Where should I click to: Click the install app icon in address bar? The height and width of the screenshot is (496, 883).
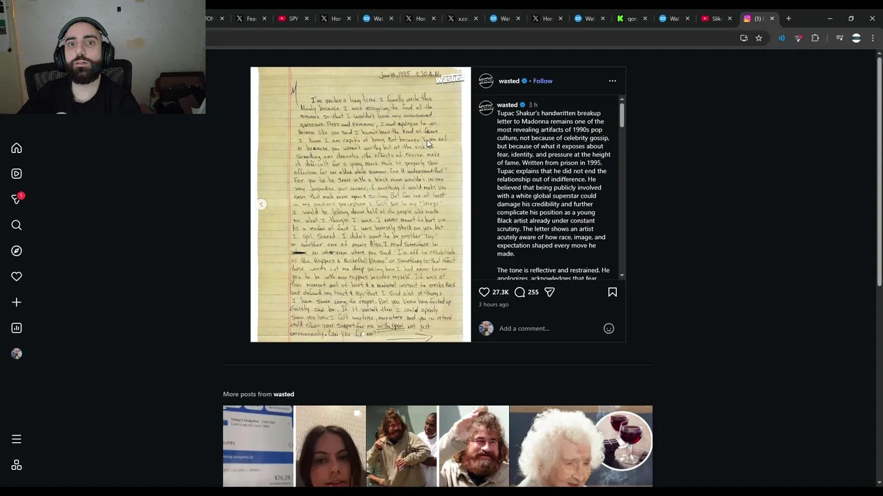click(x=744, y=38)
